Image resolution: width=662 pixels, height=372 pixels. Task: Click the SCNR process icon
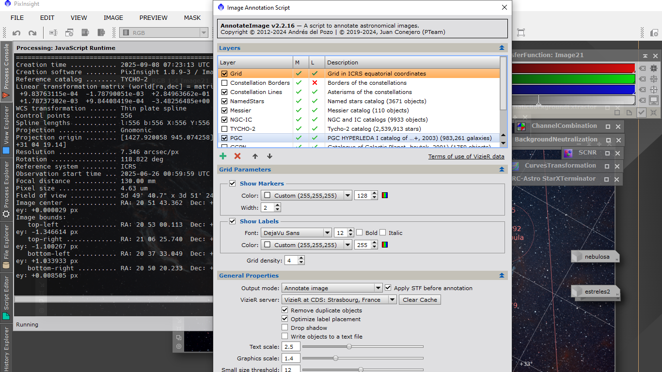pyautogui.click(x=567, y=153)
